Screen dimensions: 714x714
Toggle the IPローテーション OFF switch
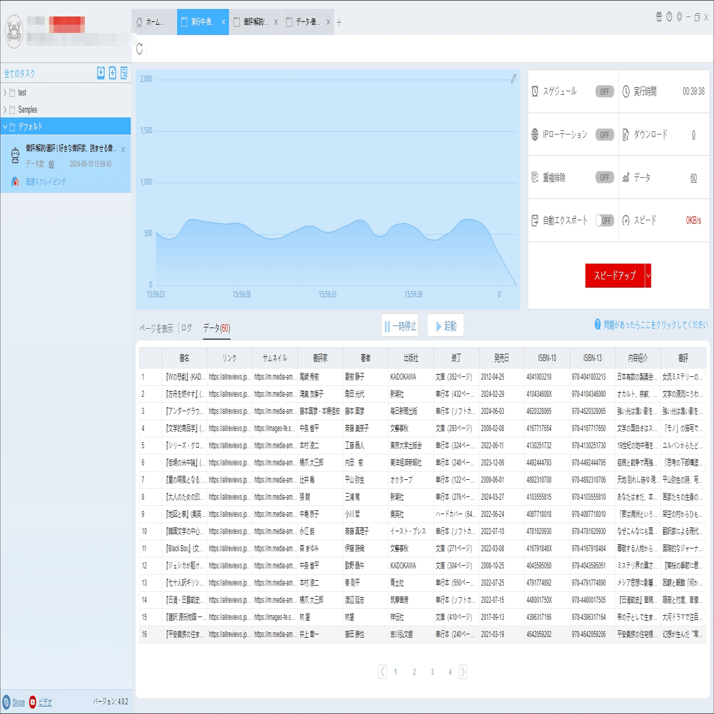[605, 135]
